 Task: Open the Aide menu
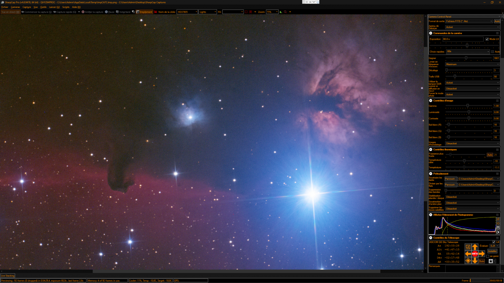(x=76, y=7)
